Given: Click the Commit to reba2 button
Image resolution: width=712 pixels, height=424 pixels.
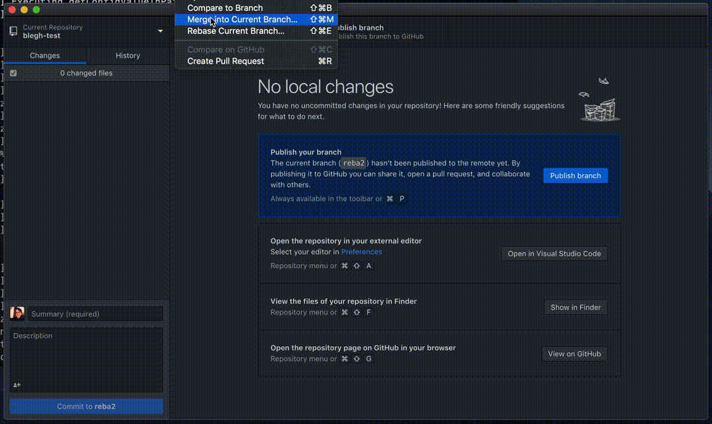Looking at the screenshot, I should (x=86, y=406).
